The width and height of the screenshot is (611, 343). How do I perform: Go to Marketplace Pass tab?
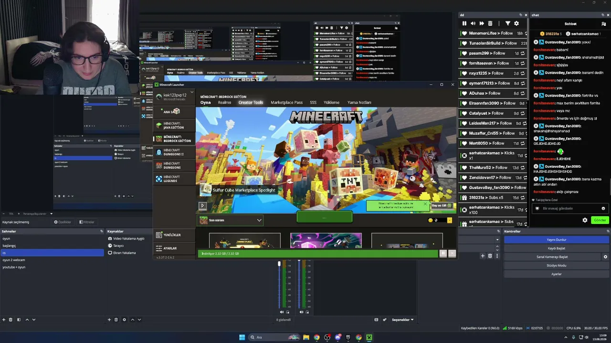pyautogui.click(x=286, y=102)
